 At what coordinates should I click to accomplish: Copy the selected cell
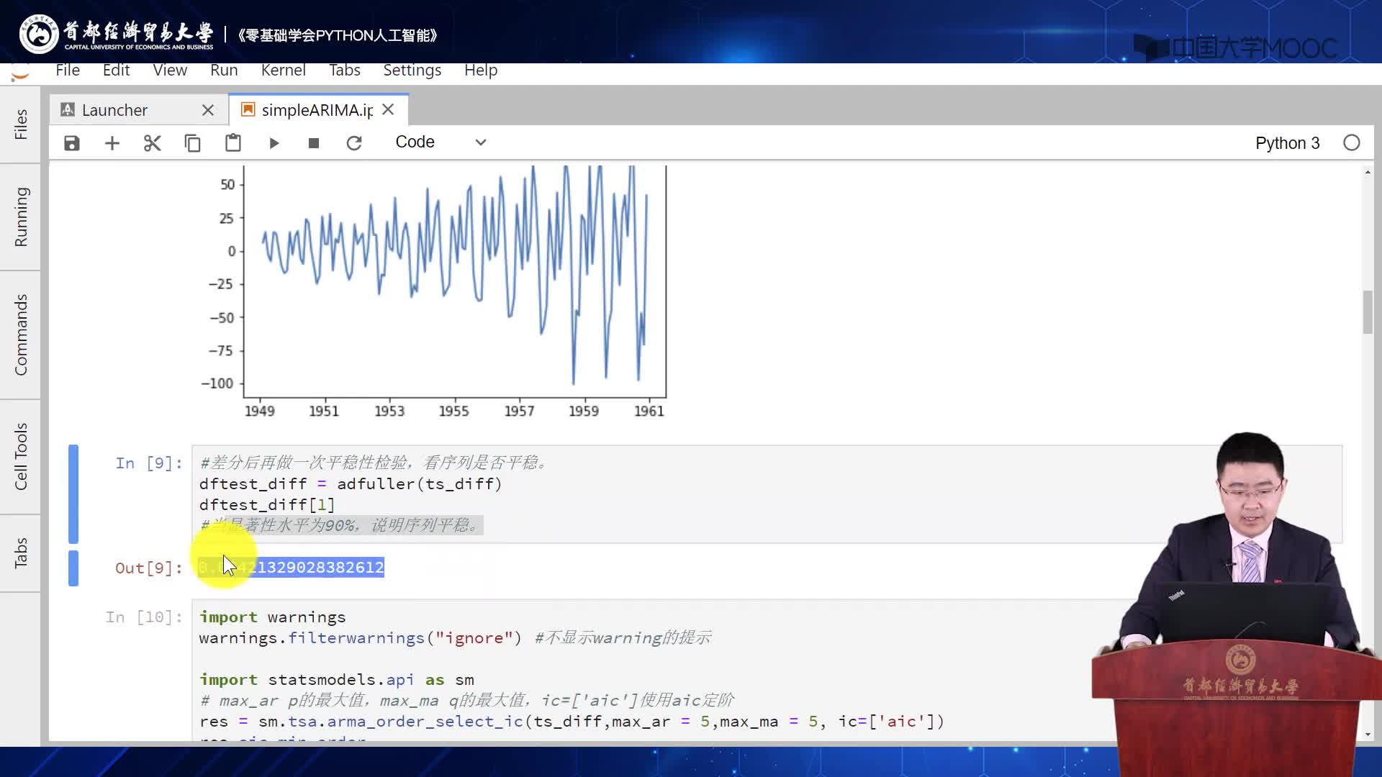point(192,143)
